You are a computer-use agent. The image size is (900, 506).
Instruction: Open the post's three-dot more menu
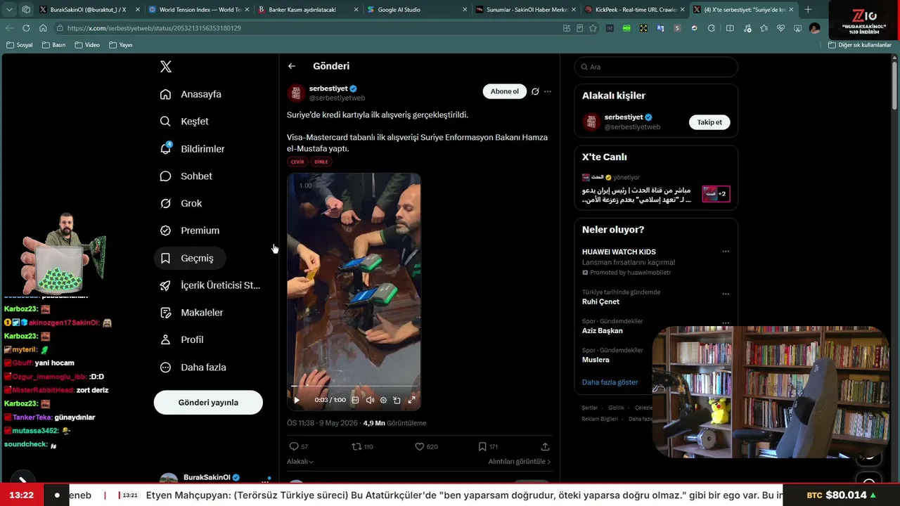pyautogui.click(x=548, y=91)
